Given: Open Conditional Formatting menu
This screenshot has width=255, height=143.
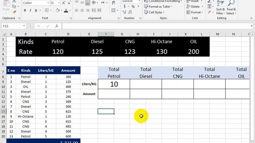Looking at the screenshot, I should pos(163,1).
